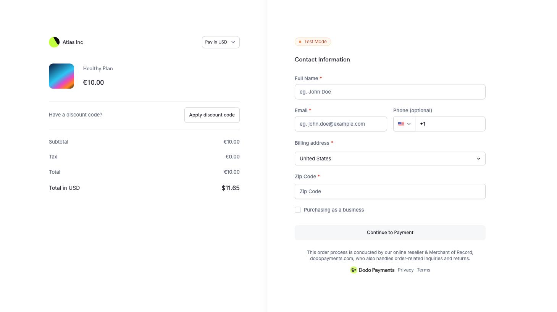Click the Total in USD amount
The height and width of the screenshot is (312, 557).
tap(231, 188)
